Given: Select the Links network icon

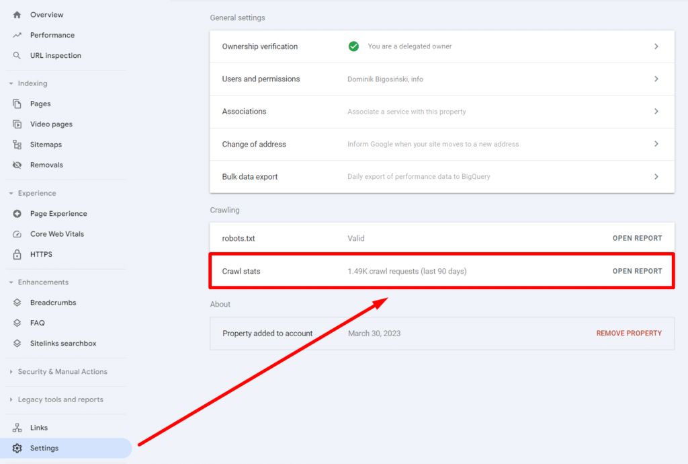Looking at the screenshot, I should [x=17, y=428].
